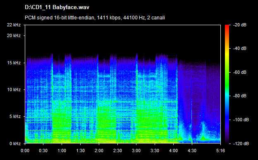Select the -20 dB scale label
This screenshot has height=160, width=258.
pyautogui.click(x=240, y=25)
